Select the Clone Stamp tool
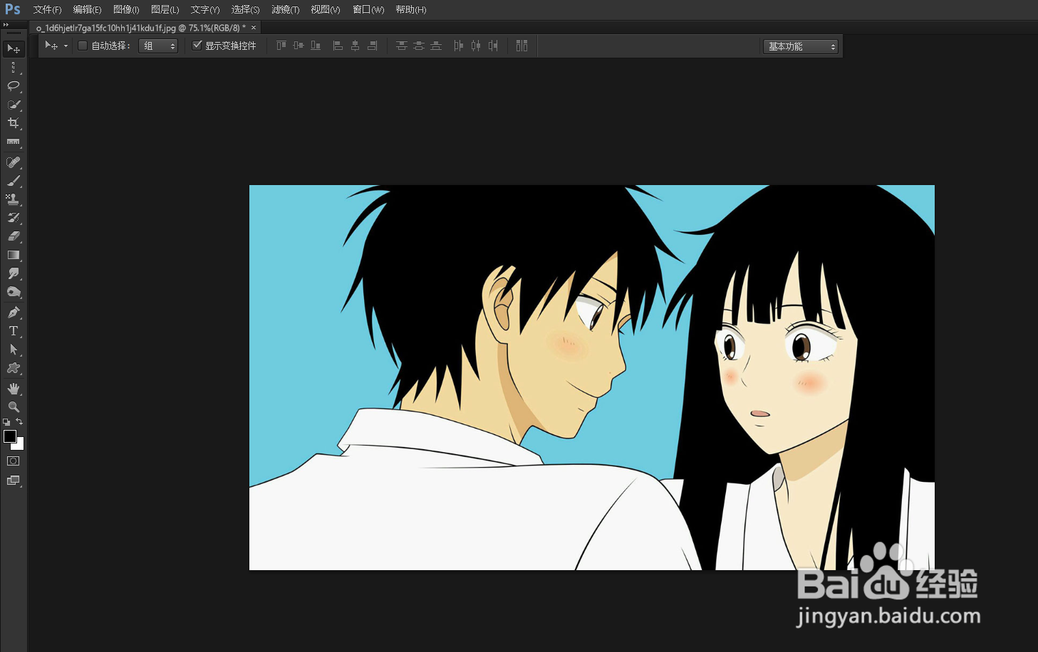This screenshot has height=652, width=1038. point(14,199)
